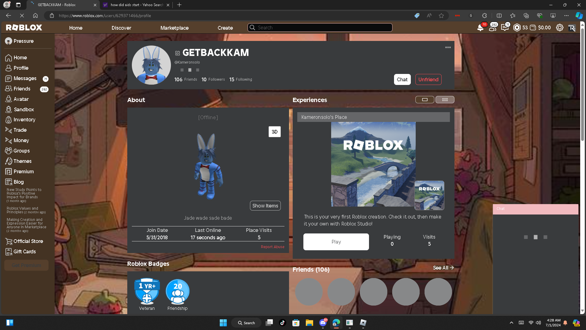This screenshot has height=330, width=586.
Task: Click the Roblox logo in header
Action: (x=24, y=28)
